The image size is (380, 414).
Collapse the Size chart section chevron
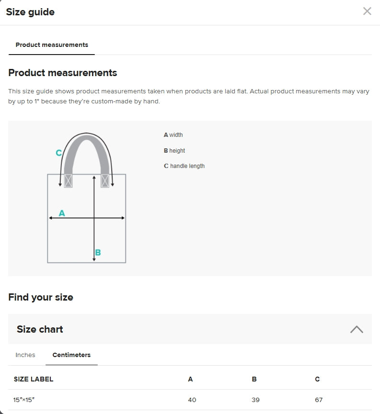[x=357, y=329]
